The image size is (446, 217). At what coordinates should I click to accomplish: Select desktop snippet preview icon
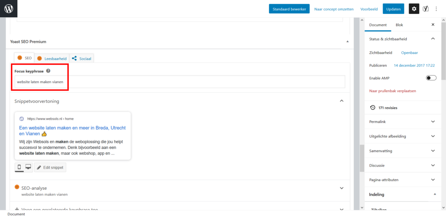tap(28, 167)
